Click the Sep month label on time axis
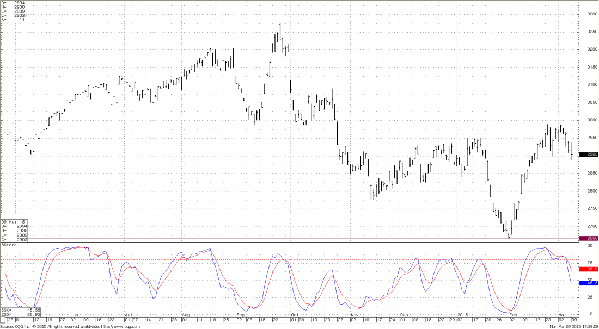This screenshot has width=599, height=329. pyautogui.click(x=240, y=314)
